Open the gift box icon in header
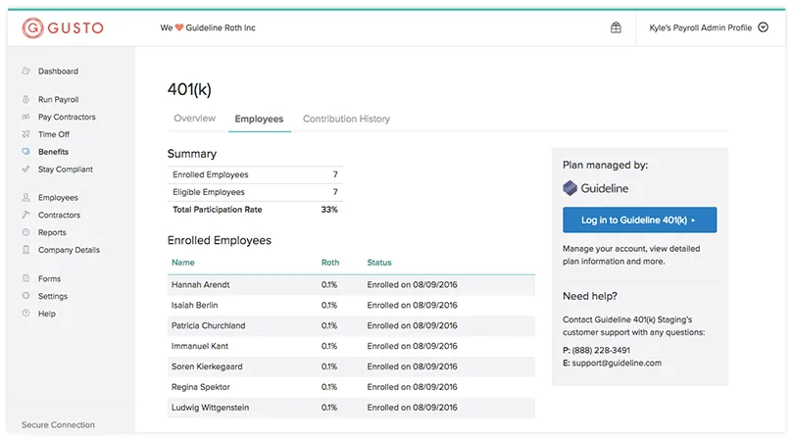 click(x=616, y=27)
